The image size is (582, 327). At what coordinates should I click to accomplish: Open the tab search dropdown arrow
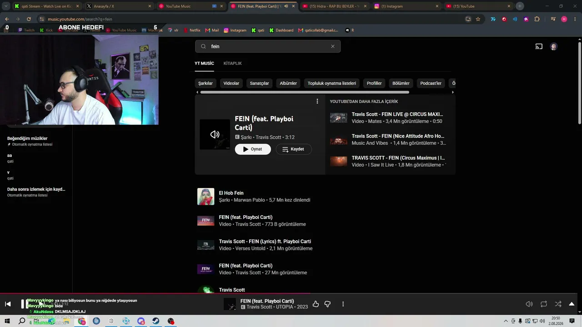6,6
